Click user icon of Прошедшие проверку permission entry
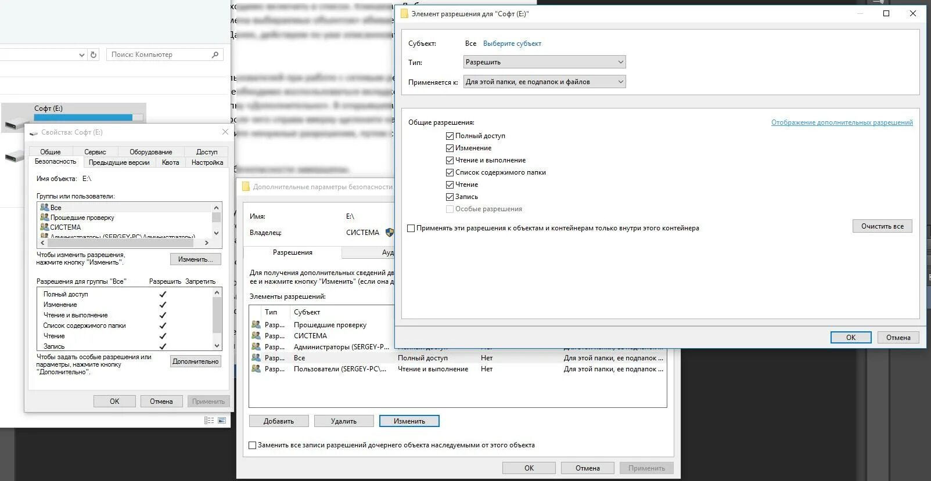This screenshot has width=931, height=481. pos(256,324)
